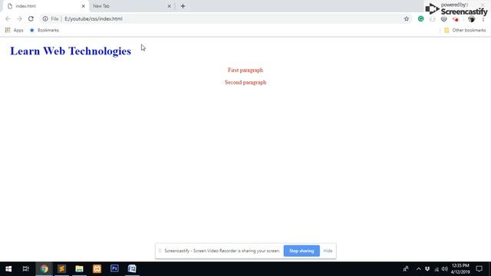Click the Stop sharing button

(302, 251)
